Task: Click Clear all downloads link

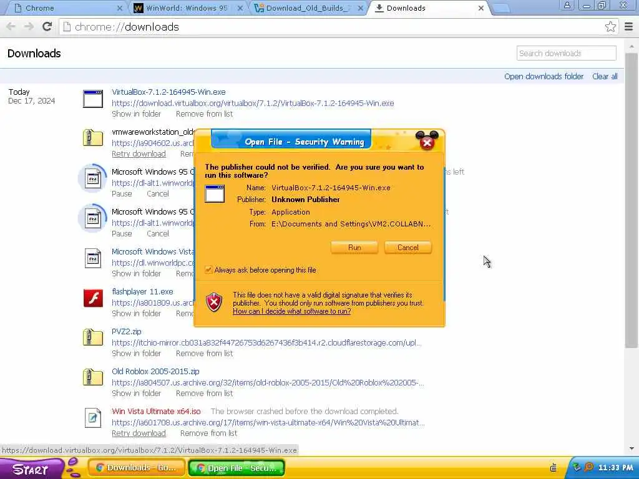Action: 605,76
